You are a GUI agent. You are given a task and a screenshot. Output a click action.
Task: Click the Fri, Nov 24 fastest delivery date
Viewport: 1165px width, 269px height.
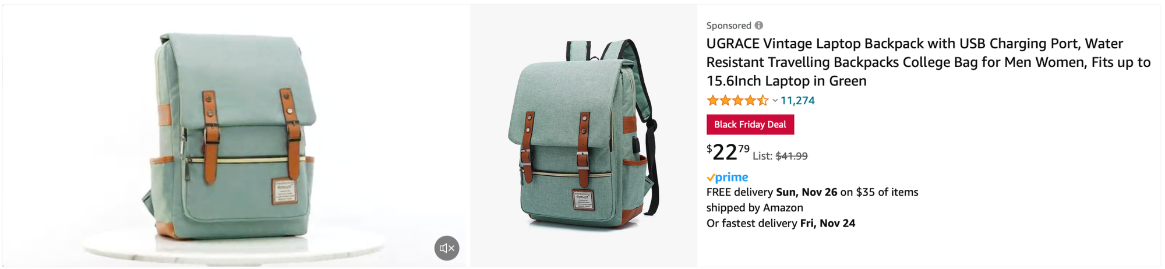[x=828, y=224]
